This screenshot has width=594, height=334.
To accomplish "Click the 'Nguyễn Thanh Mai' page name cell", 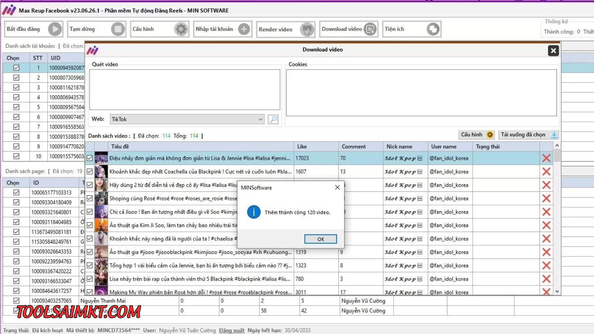I will (129, 301).
